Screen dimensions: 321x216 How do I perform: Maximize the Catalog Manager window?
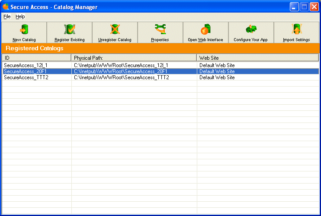(304, 7)
